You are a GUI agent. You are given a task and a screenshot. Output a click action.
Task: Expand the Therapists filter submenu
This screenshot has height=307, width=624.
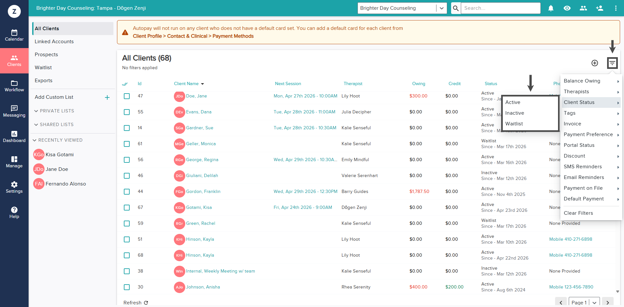[591, 92]
